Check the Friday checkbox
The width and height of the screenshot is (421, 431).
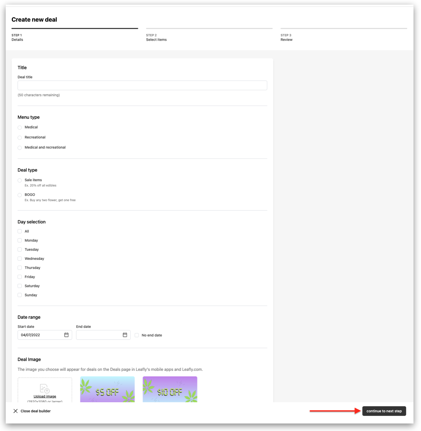point(20,277)
